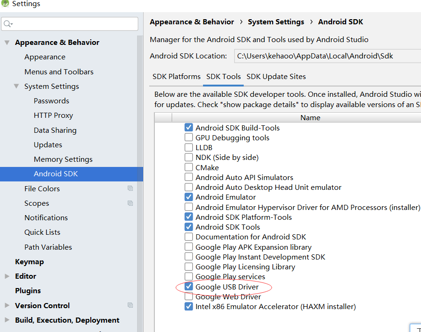
Task: Uncheck Intel x86 Emulator Accelerator HAXM
Action: (189, 306)
